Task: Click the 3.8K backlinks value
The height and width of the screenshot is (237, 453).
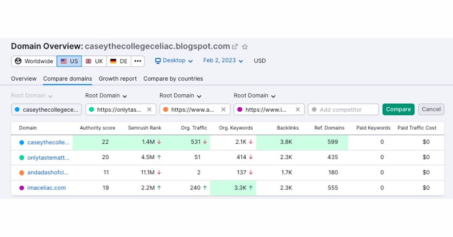Action: [286, 142]
